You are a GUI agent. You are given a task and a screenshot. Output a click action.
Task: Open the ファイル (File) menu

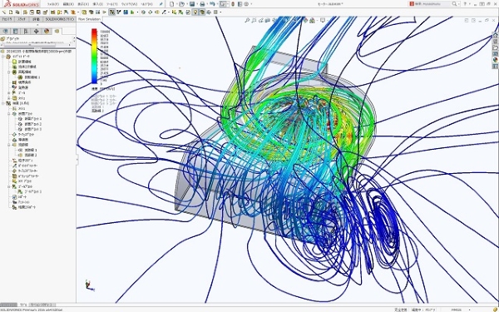[x=53, y=4]
